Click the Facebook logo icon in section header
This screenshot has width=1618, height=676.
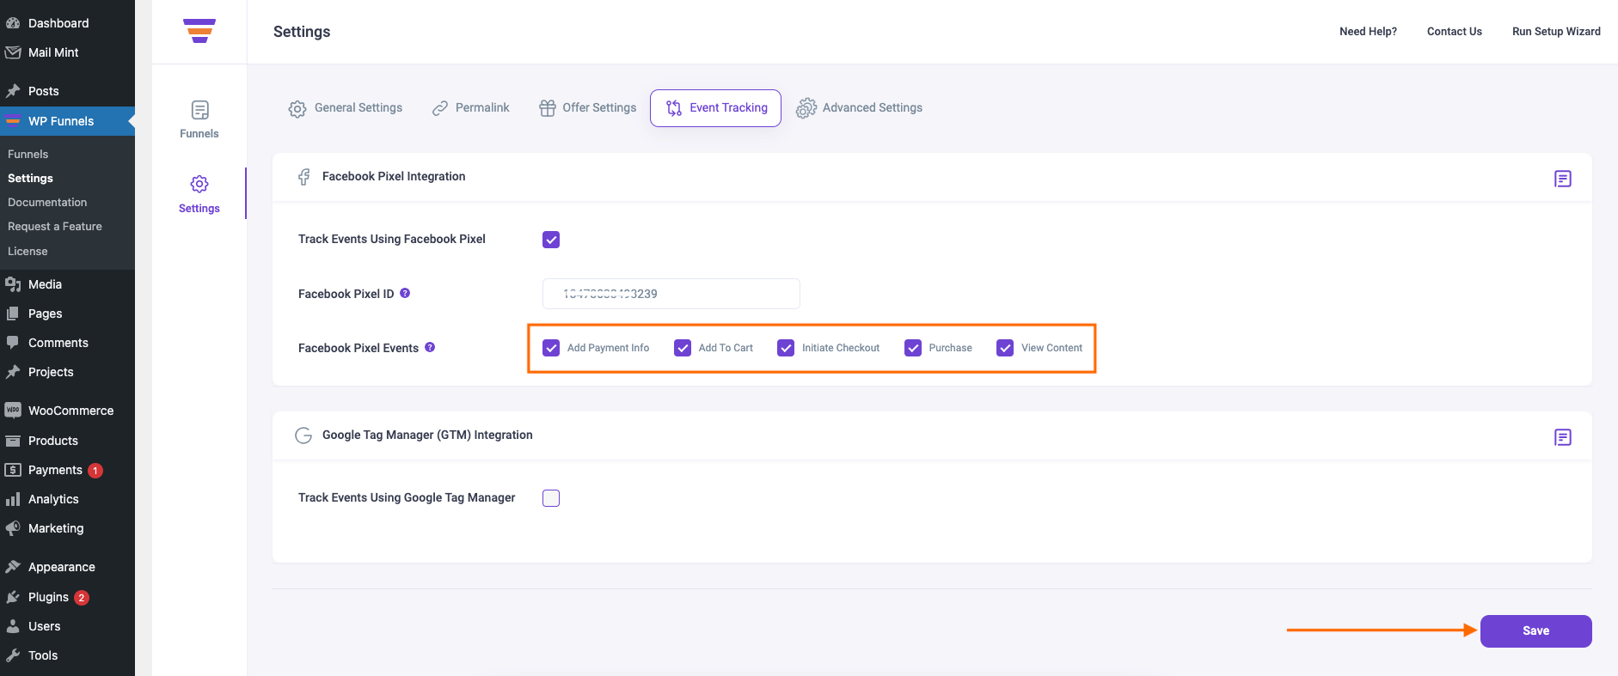[x=303, y=177]
